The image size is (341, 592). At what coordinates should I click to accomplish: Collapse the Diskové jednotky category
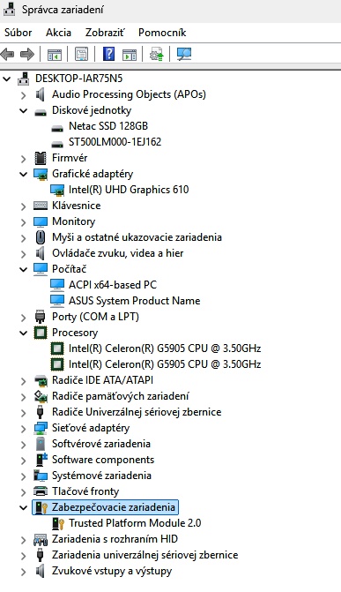coord(24,110)
